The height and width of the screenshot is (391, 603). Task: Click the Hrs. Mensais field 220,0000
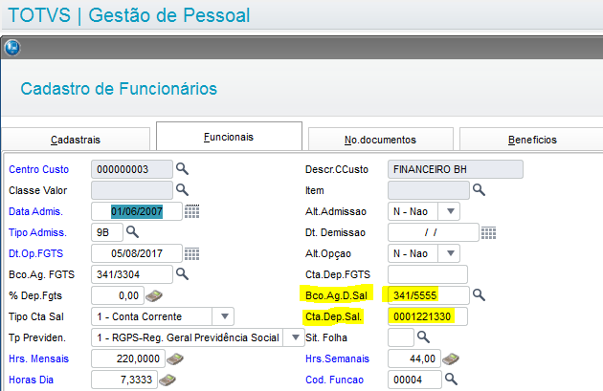tap(128, 358)
